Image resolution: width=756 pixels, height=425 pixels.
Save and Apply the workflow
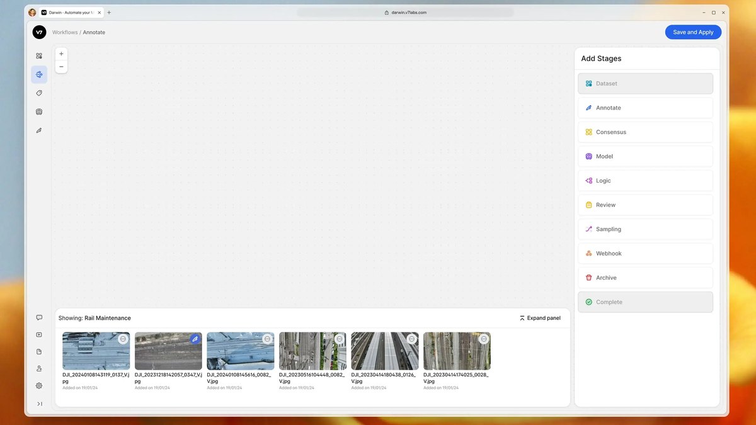point(693,32)
